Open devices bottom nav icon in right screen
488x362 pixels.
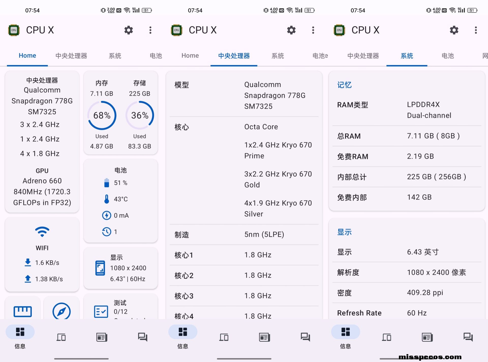click(386, 337)
